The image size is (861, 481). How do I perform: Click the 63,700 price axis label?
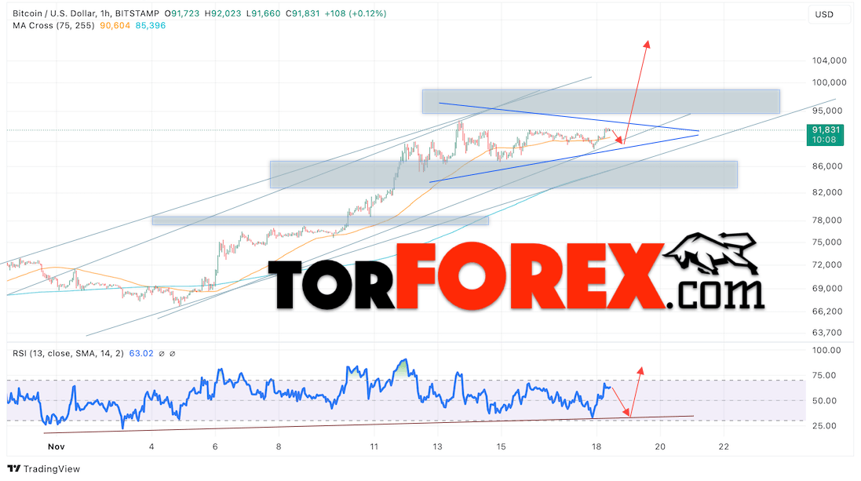[827, 333]
